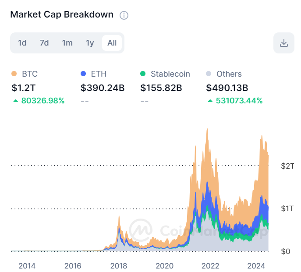301x272 pixels.
Task: Toggle the Others series label
Action: pyautogui.click(x=229, y=74)
